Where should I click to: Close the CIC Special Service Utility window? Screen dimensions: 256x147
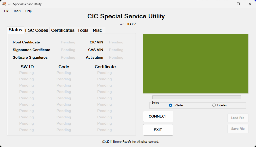(x=250, y=4)
